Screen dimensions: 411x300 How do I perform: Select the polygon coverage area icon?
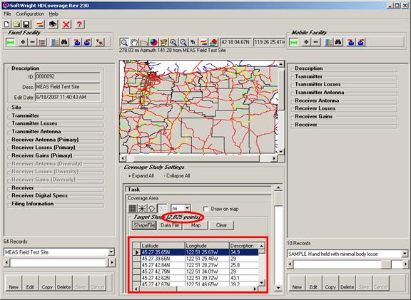(152, 209)
